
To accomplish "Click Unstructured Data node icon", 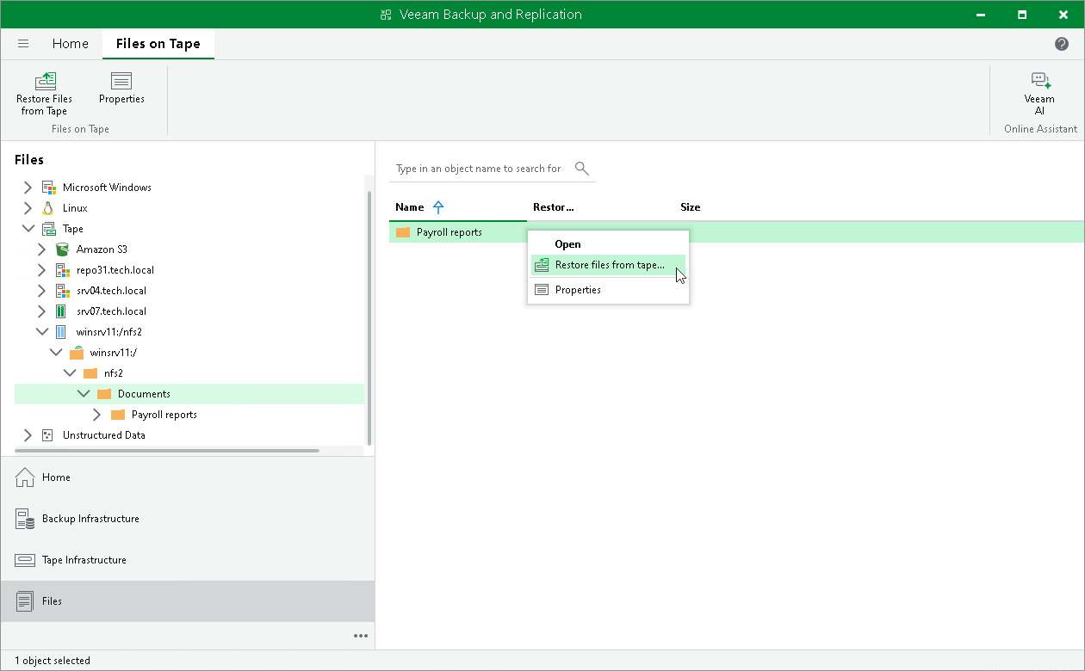I will (49, 434).
